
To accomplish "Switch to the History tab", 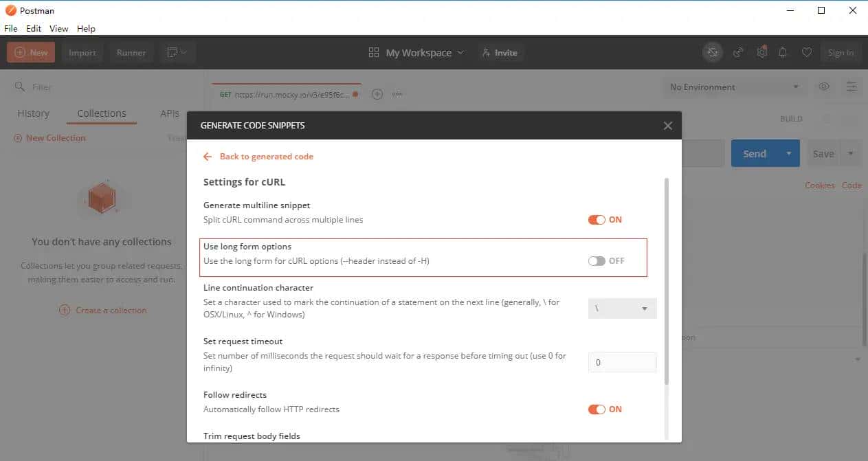I will [x=33, y=113].
